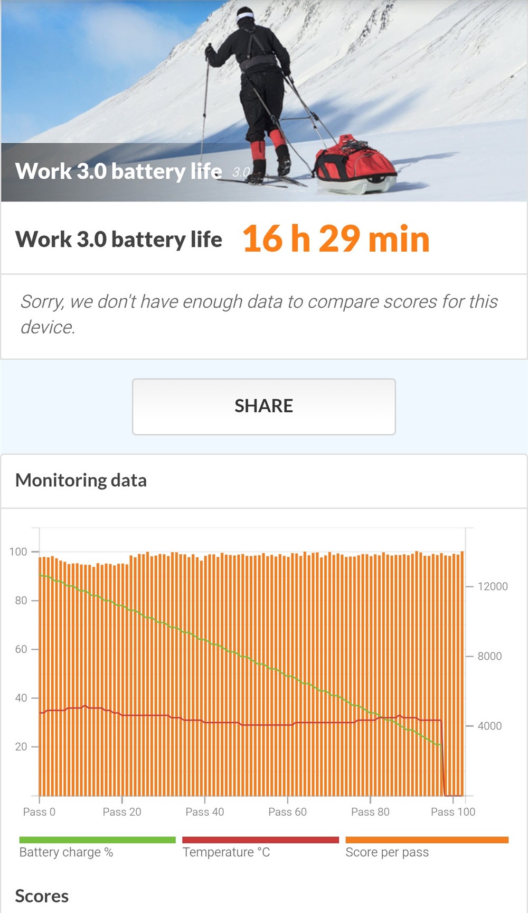The width and height of the screenshot is (528, 913).
Task: Click the Monitoring data heading
Action: (x=81, y=480)
